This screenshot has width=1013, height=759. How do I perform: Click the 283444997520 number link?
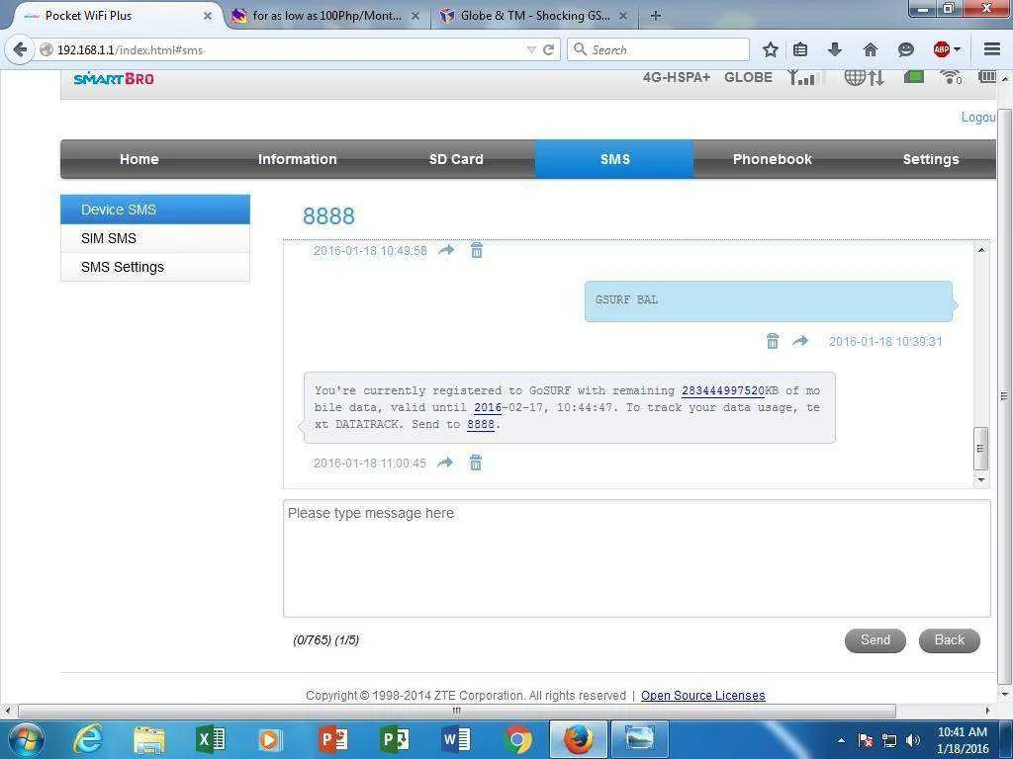723,390
